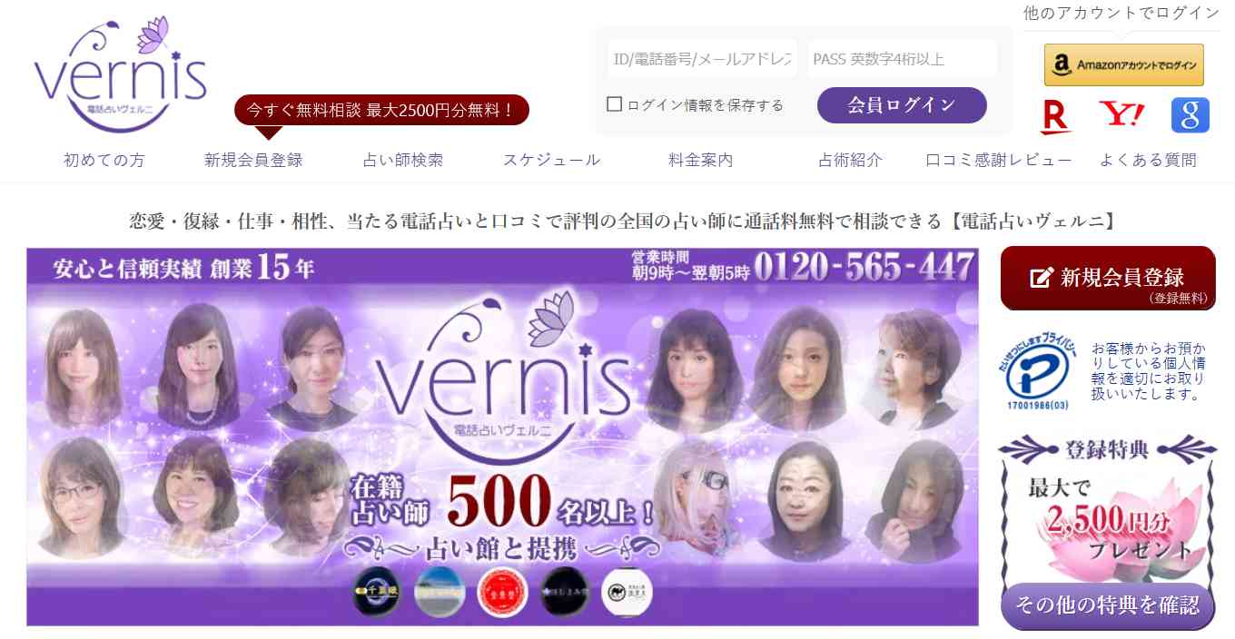Screen dimensions: 1235x639
Task: Toggle the ログイン情報を保存する checkbox
Action: pyautogui.click(x=615, y=104)
